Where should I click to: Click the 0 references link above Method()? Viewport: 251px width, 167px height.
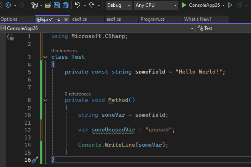[x=78, y=94]
